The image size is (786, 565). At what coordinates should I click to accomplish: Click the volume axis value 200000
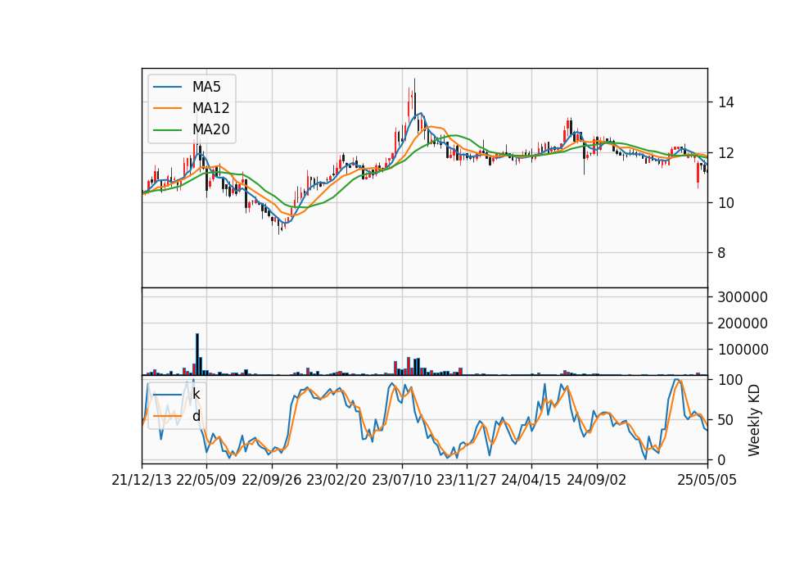(743, 323)
